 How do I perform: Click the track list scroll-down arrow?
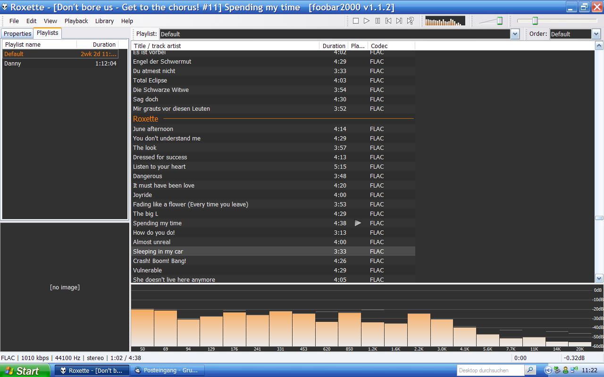[599, 279]
